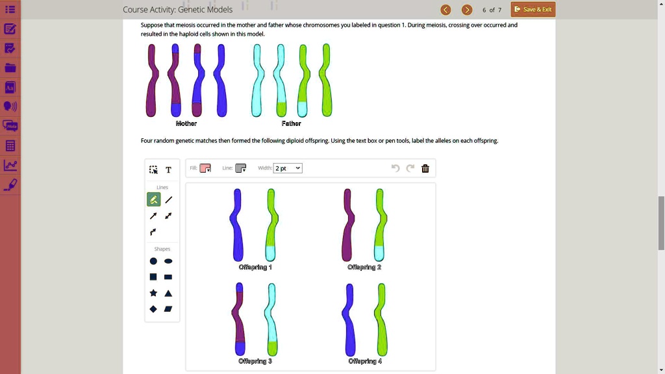The height and width of the screenshot is (374, 665).
Task: Pick the double-headed arrow tool
Action: pos(168,216)
